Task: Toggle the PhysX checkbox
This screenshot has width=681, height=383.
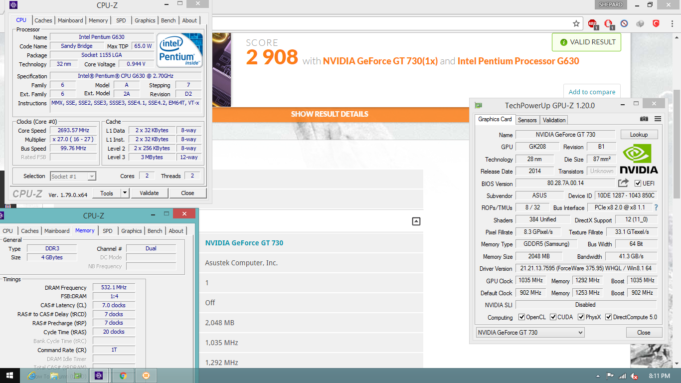Action: [581, 317]
